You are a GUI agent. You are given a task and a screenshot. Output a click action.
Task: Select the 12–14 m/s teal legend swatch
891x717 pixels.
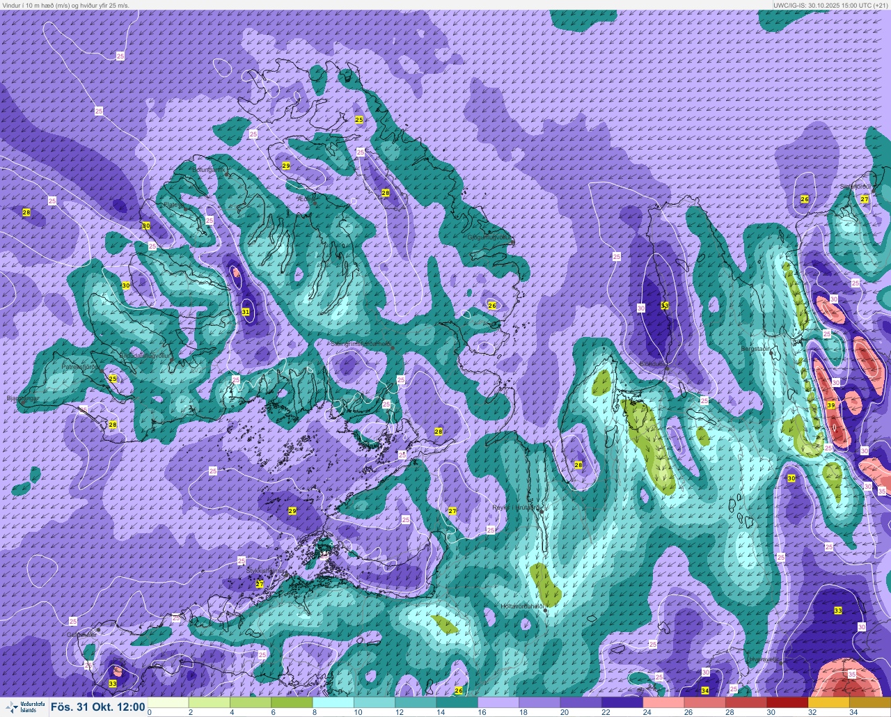(x=416, y=702)
